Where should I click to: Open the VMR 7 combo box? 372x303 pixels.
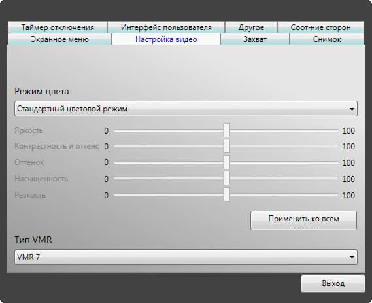[x=186, y=257]
